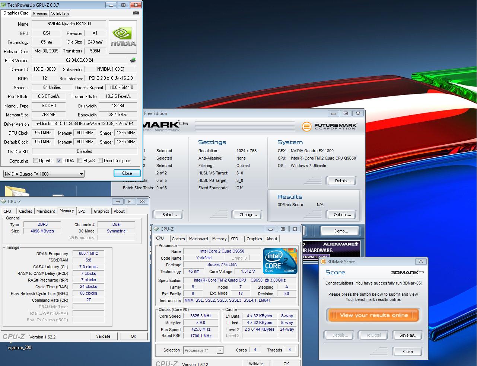477x366 pixels.
Task: Switch to CPU tab in CPU-Z Memory window
Action: point(7,211)
